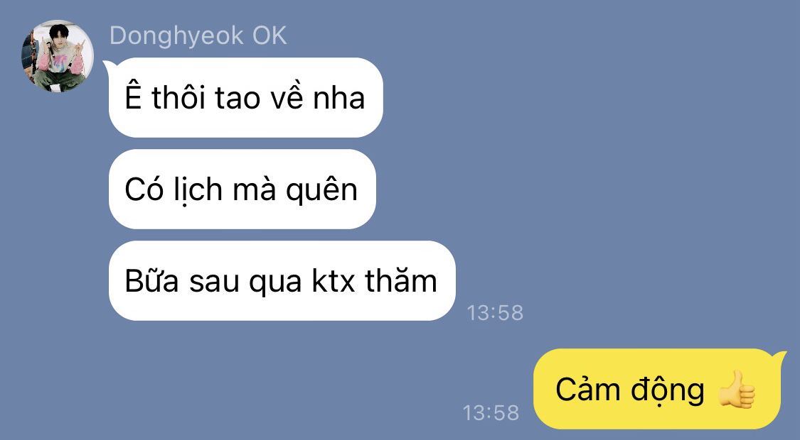Image resolution: width=800 pixels, height=440 pixels.
Task: Click the word "OK" in the sender name
Action: (x=270, y=35)
